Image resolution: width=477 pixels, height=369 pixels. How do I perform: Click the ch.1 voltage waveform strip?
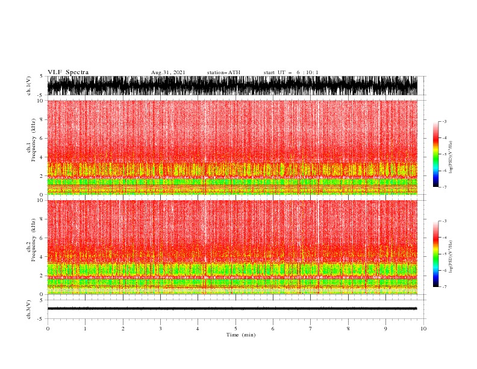point(232,86)
